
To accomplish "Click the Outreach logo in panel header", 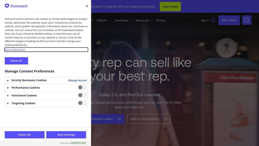I will point(16,6).
